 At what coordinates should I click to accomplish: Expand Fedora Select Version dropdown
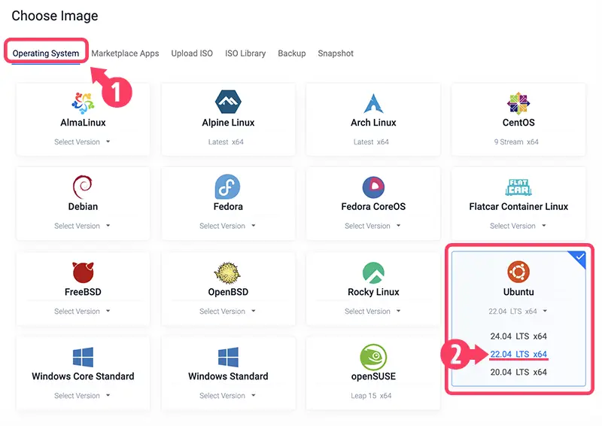tap(227, 226)
